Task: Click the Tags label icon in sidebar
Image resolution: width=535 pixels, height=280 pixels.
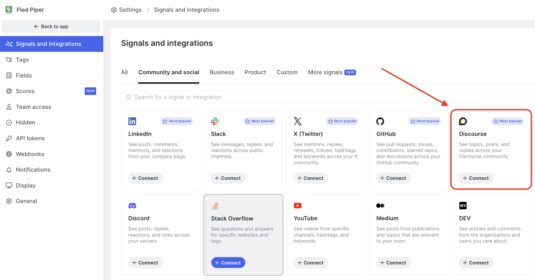Action: 9,60
